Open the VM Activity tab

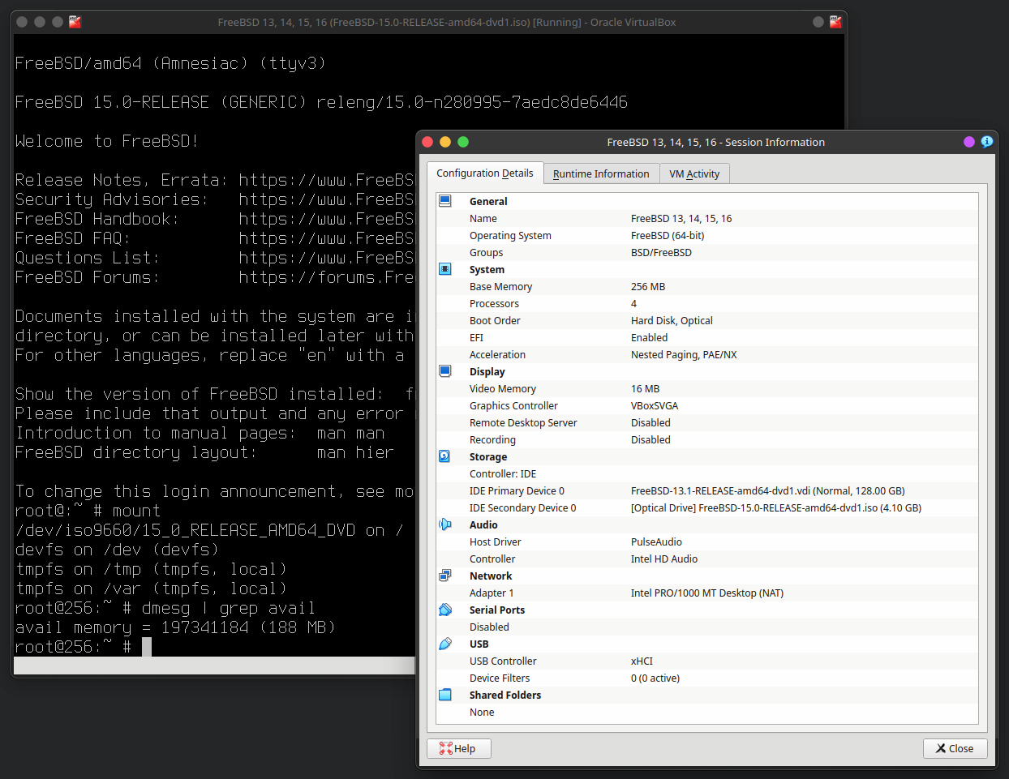(694, 173)
